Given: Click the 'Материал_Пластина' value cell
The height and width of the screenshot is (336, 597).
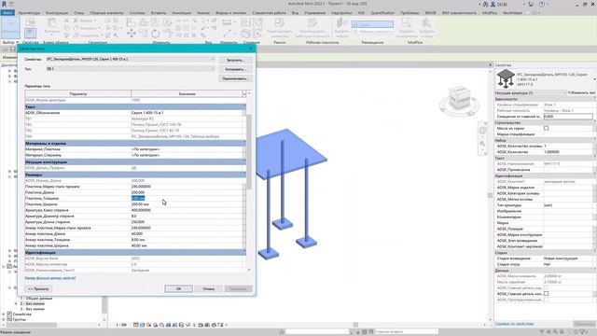Looking at the screenshot, I should tap(187, 149).
